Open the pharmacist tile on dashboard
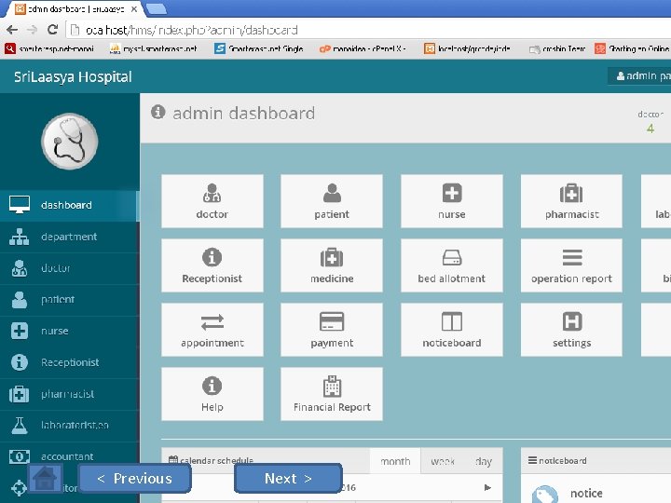Screen dimensions: 671x503 [x=571, y=201]
